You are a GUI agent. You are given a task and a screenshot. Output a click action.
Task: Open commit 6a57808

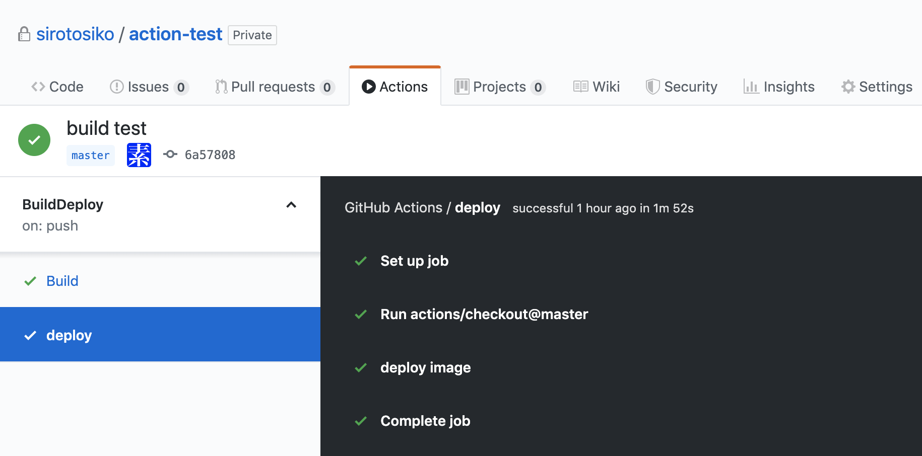tap(210, 155)
